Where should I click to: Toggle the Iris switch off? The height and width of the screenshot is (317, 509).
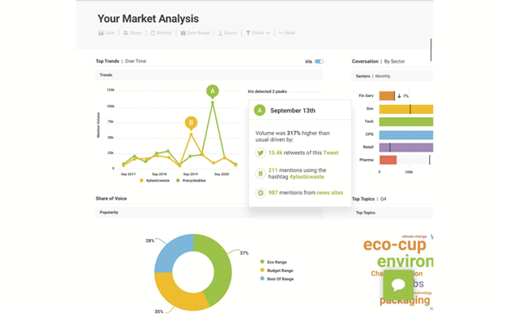[319, 61]
